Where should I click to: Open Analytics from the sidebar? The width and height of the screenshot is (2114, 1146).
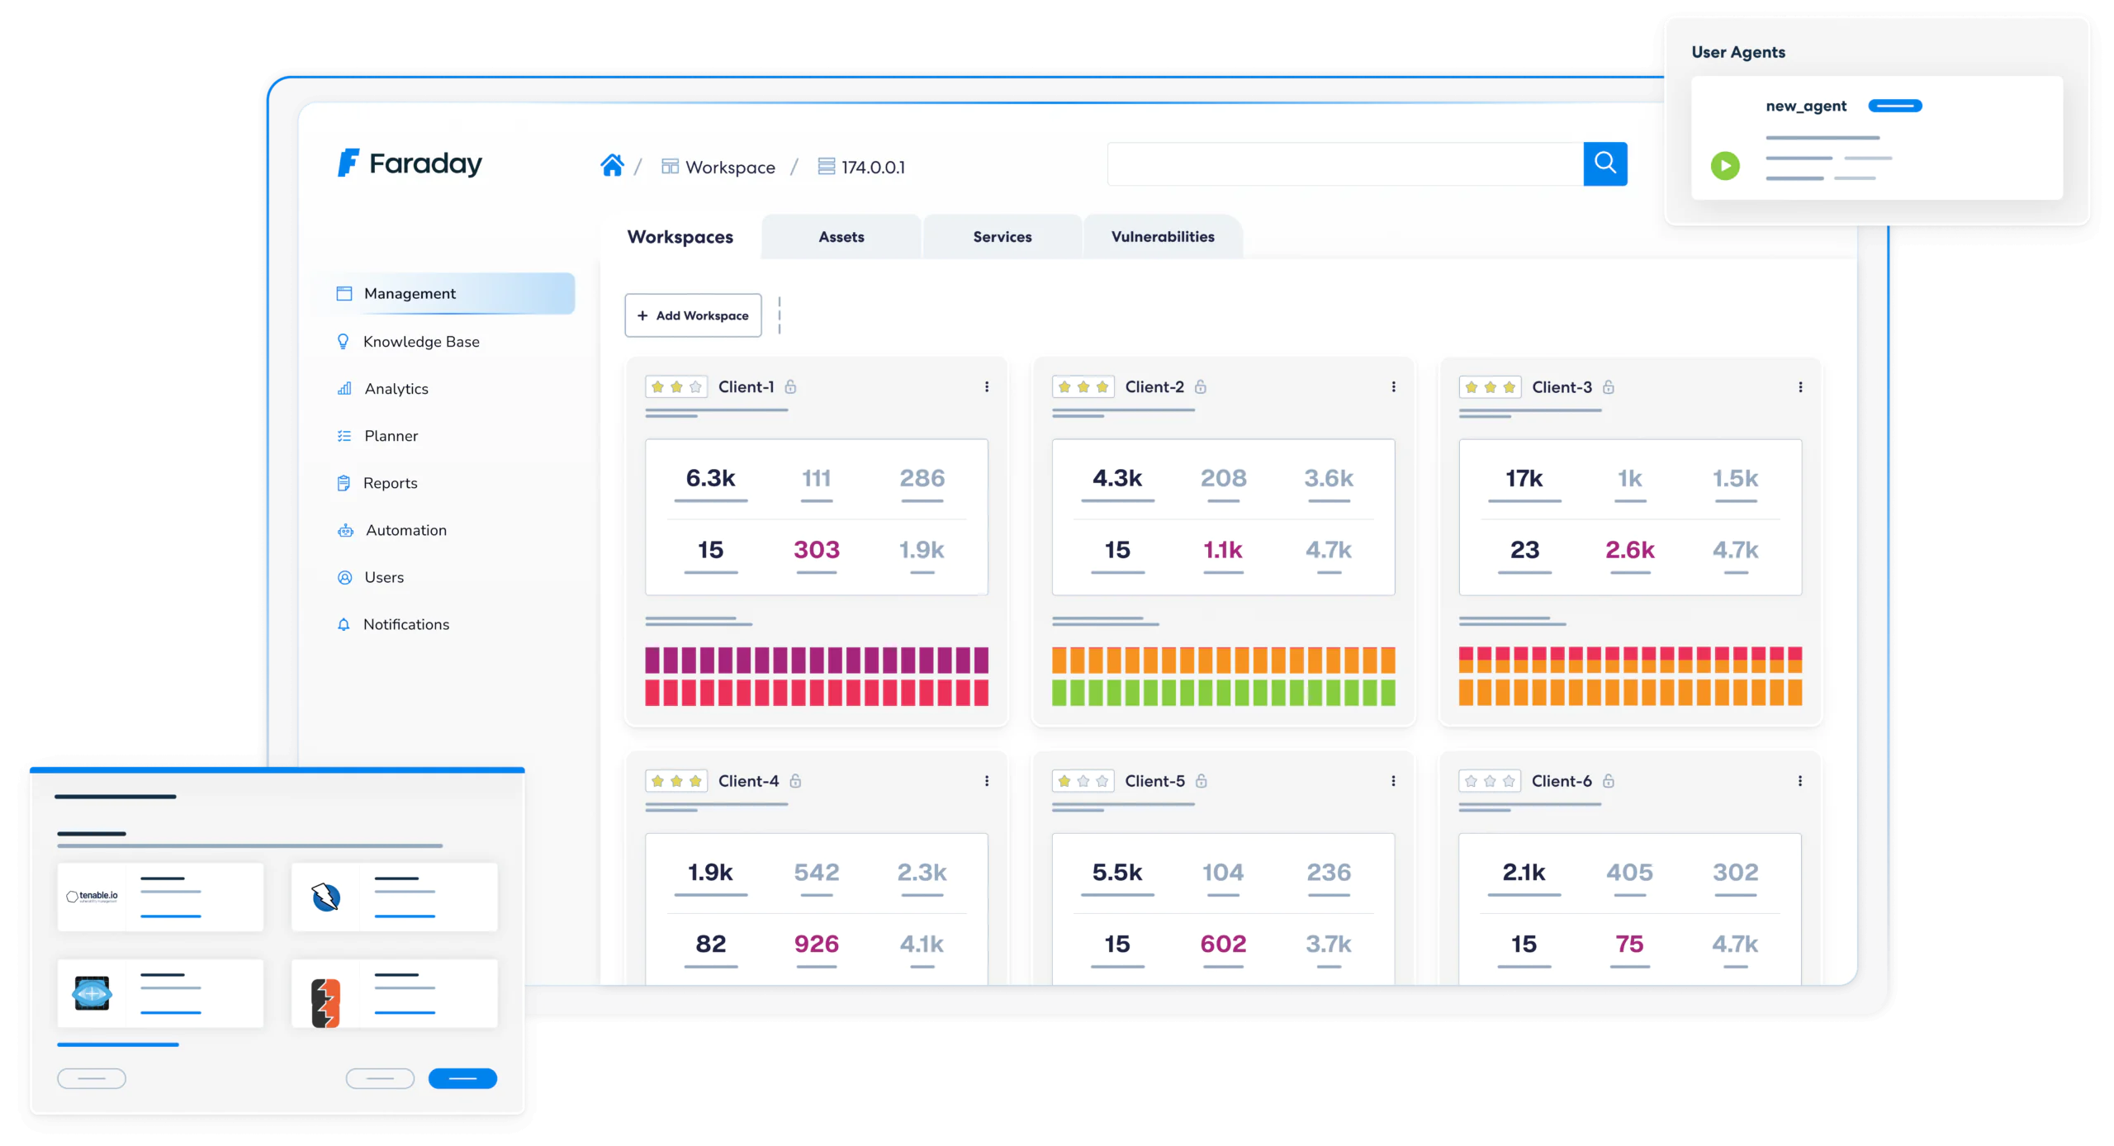pyautogui.click(x=396, y=389)
